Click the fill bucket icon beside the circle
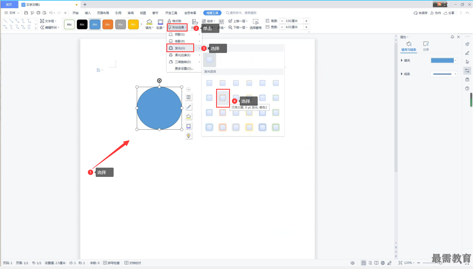This screenshot has width=473, height=269. [x=189, y=116]
